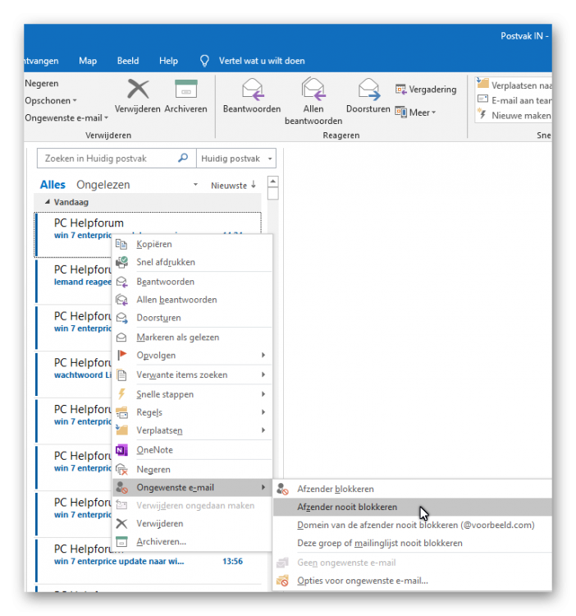Screen dimensions: 576x616
Task: Click the Beantwoorden envelope icon
Action: coord(252,90)
